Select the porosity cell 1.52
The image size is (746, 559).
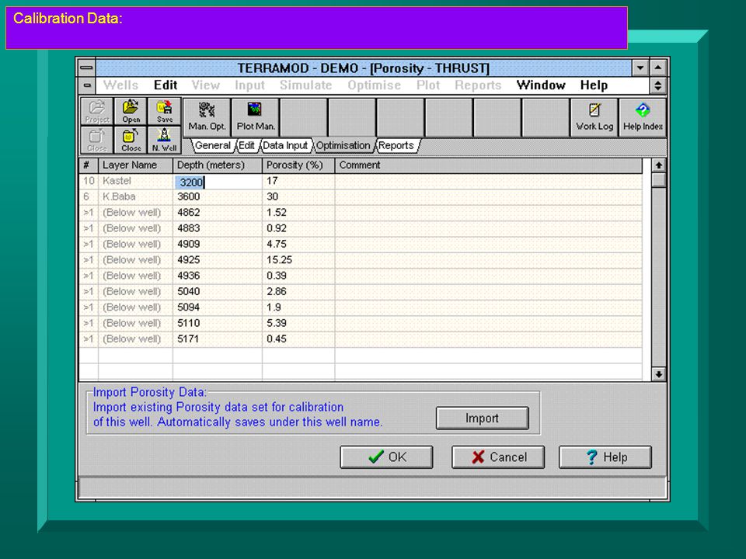298,213
